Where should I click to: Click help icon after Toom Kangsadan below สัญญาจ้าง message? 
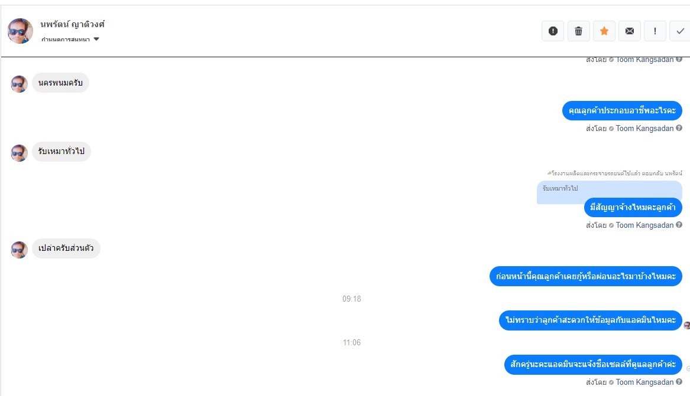coord(679,225)
